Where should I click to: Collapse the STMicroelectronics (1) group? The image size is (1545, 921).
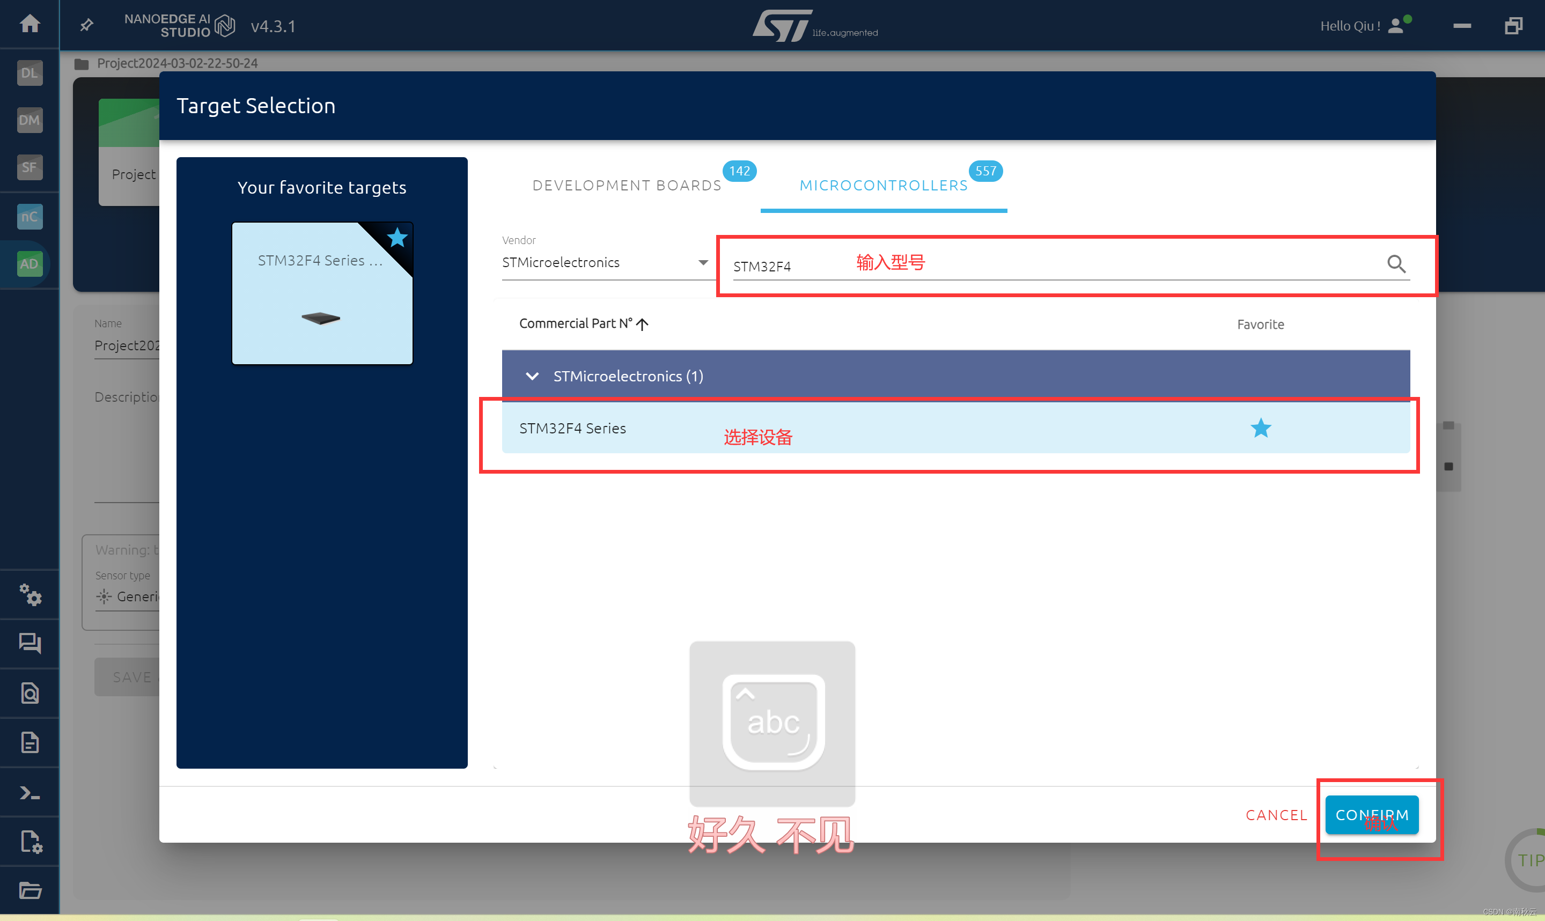pos(532,376)
